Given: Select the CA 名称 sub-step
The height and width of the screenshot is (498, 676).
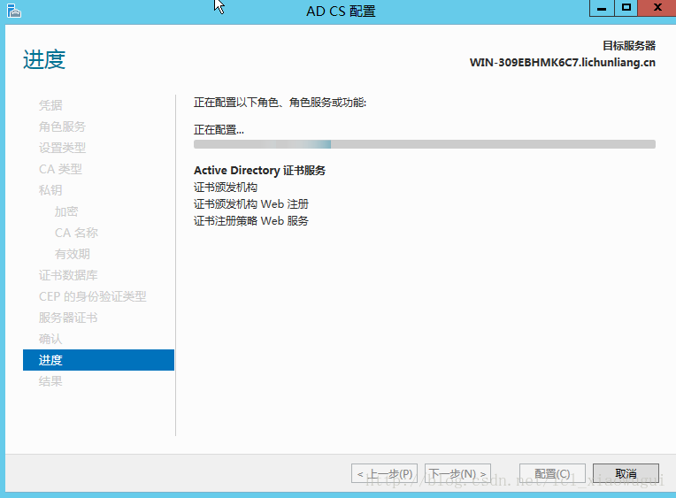Looking at the screenshot, I should (76, 233).
